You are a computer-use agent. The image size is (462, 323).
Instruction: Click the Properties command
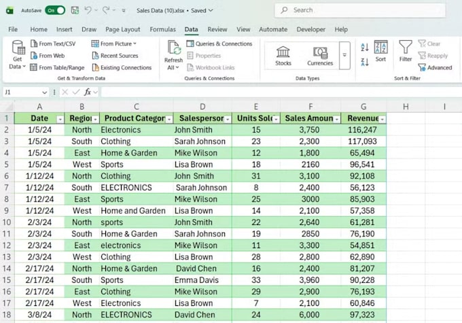tap(204, 56)
